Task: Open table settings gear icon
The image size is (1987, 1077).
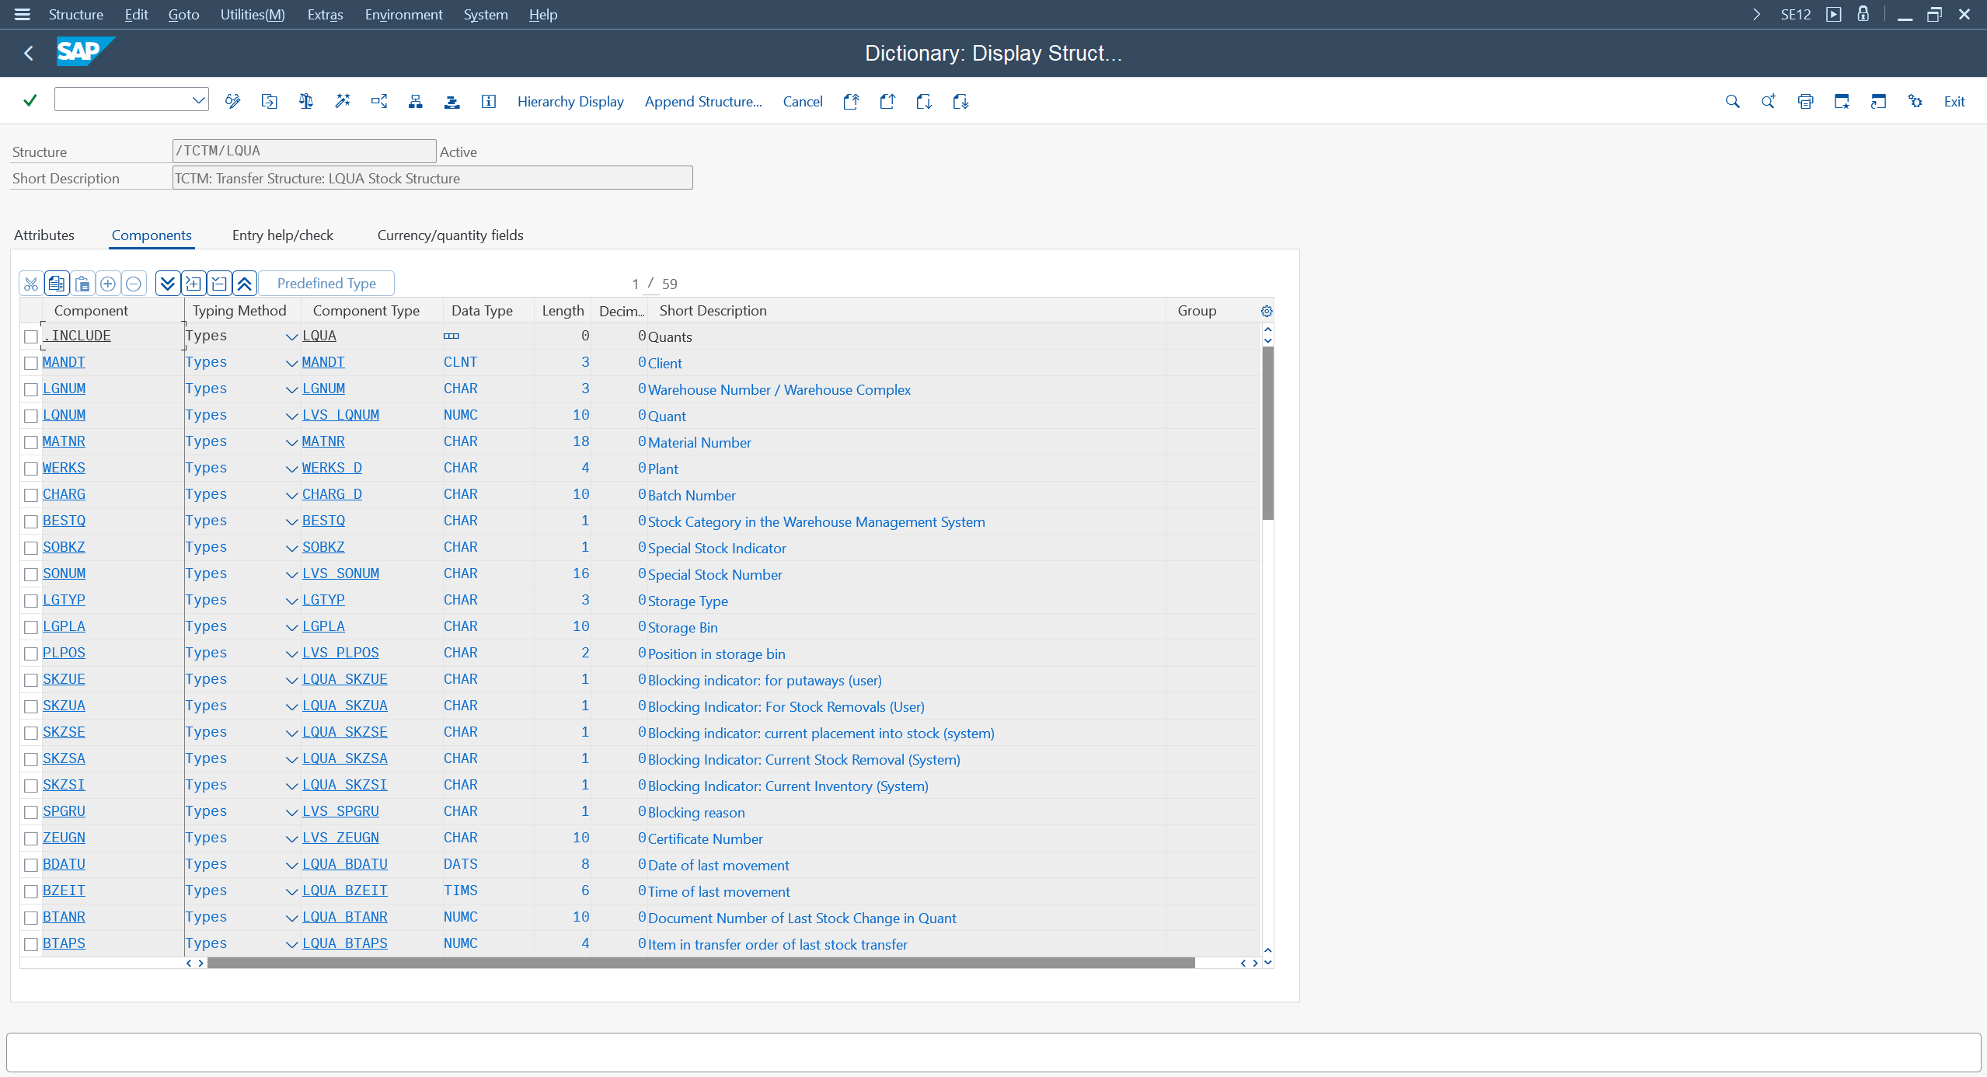Action: [1266, 311]
